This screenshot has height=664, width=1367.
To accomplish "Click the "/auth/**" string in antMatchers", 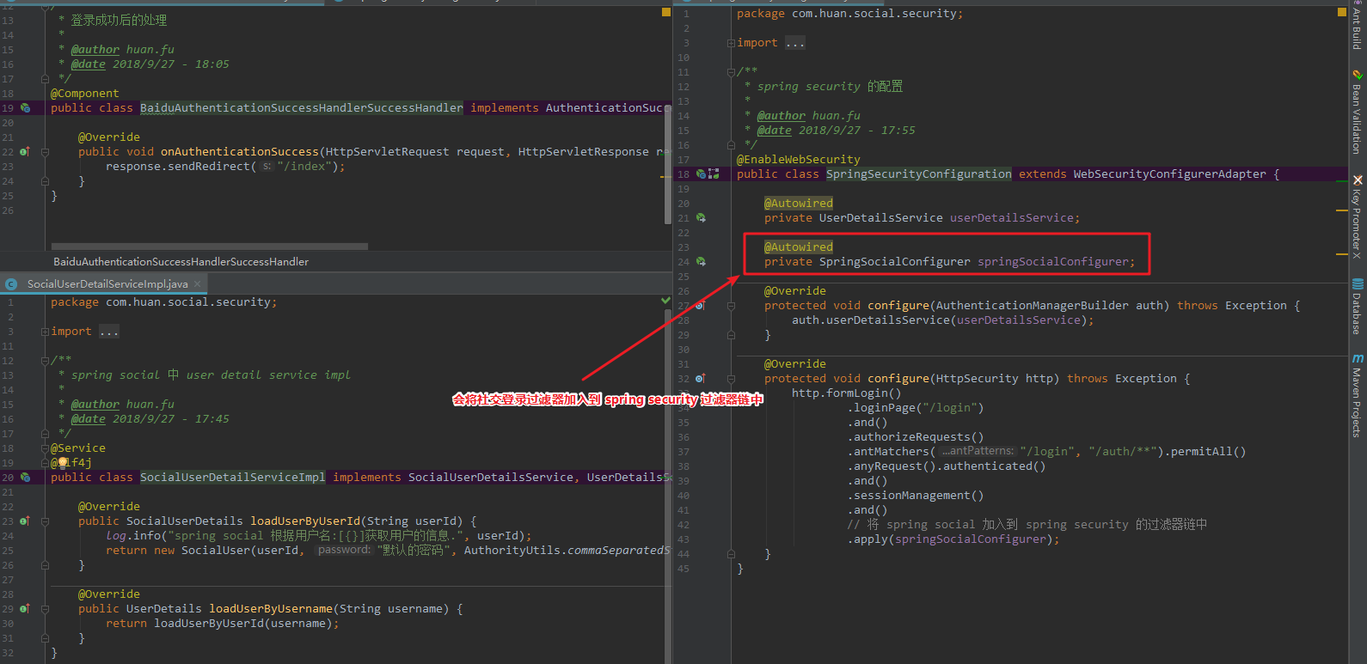I will [1123, 452].
